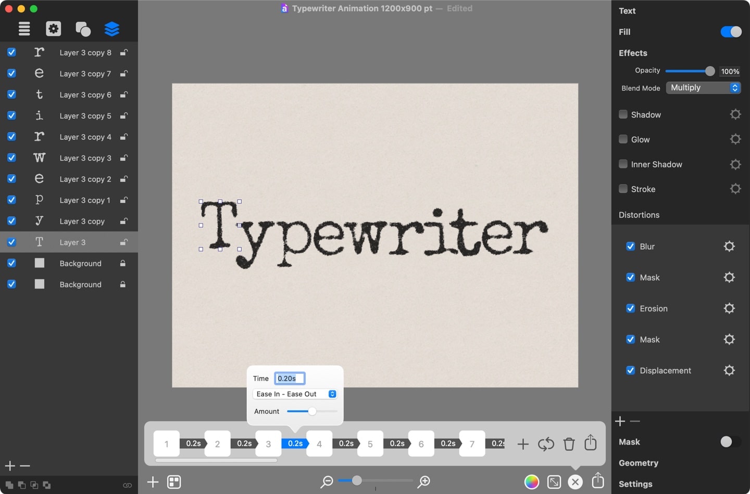Delete frame with trash icon
This screenshot has height=494, width=750.
569,444
